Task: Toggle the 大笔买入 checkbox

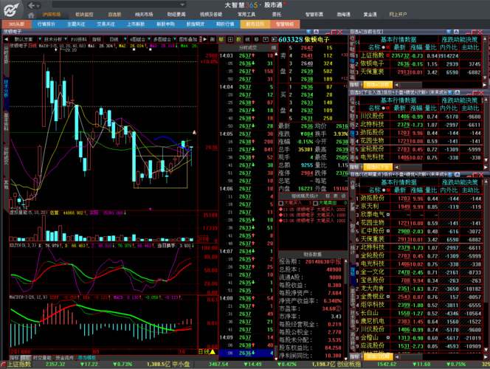Action: pos(280,203)
